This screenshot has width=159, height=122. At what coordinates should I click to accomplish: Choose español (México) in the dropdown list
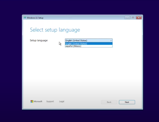[x=89, y=46]
